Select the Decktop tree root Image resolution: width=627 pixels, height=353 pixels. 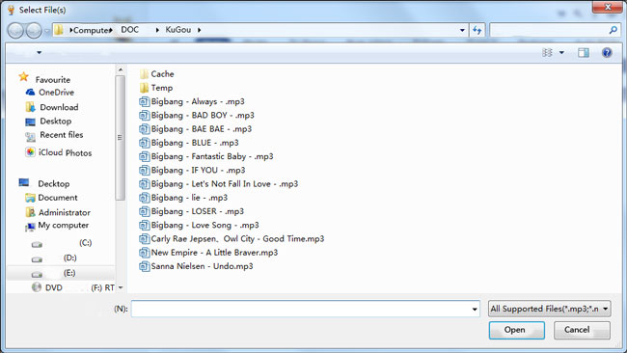click(54, 184)
